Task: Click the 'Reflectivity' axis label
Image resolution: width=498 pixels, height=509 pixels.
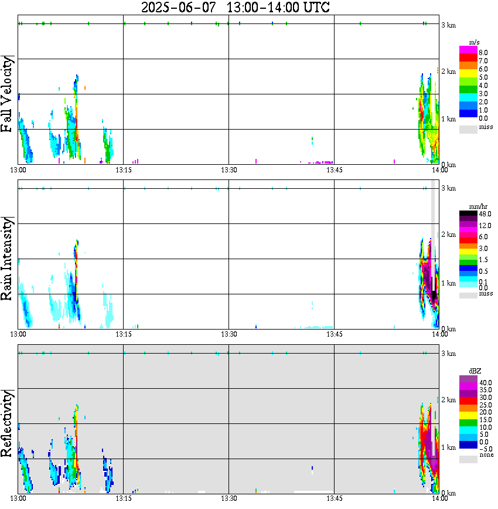Action: pos(6,423)
